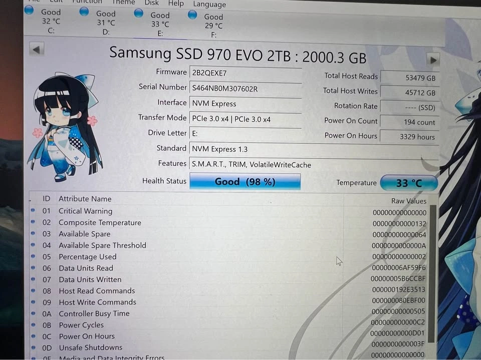Select the Power On Hours attribute row
The image size is (481, 360).
click(228, 336)
